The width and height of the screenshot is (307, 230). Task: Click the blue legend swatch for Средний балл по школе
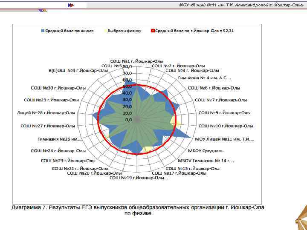[43, 31]
